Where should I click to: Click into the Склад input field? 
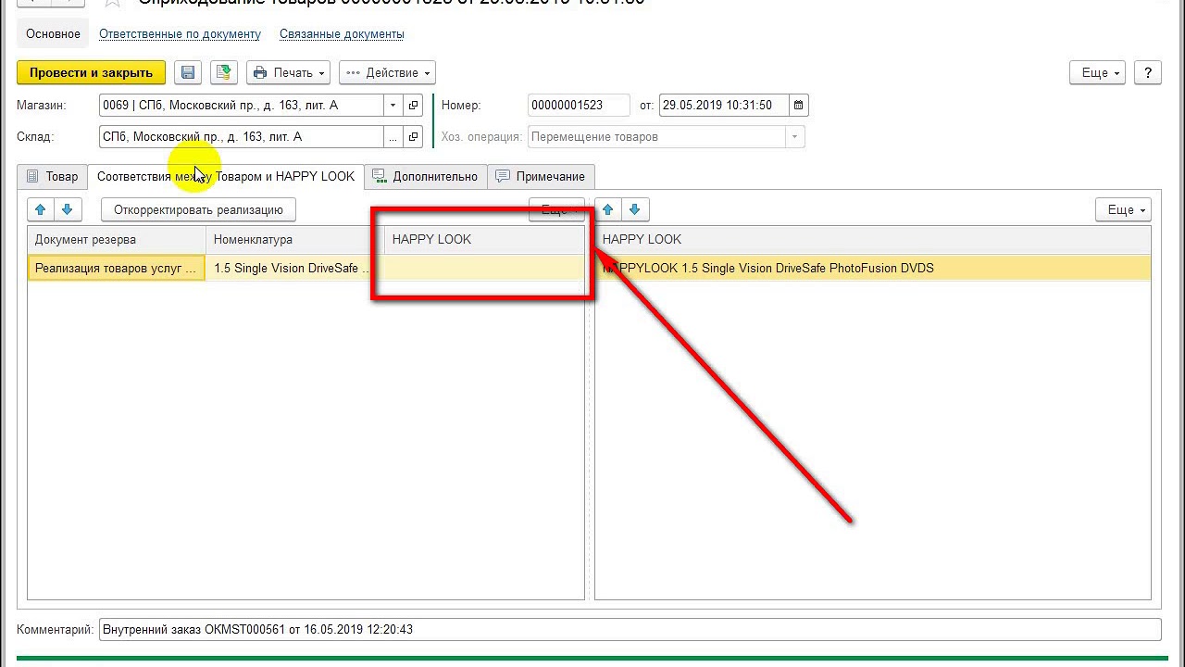pos(241,137)
